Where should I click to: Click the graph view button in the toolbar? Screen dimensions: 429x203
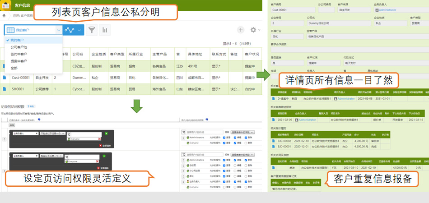(69, 30)
